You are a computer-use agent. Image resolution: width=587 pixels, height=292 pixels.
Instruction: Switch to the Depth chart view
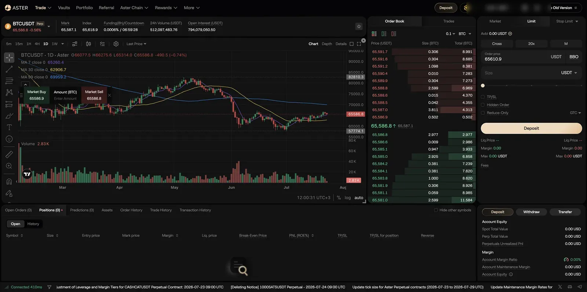point(327,44)
